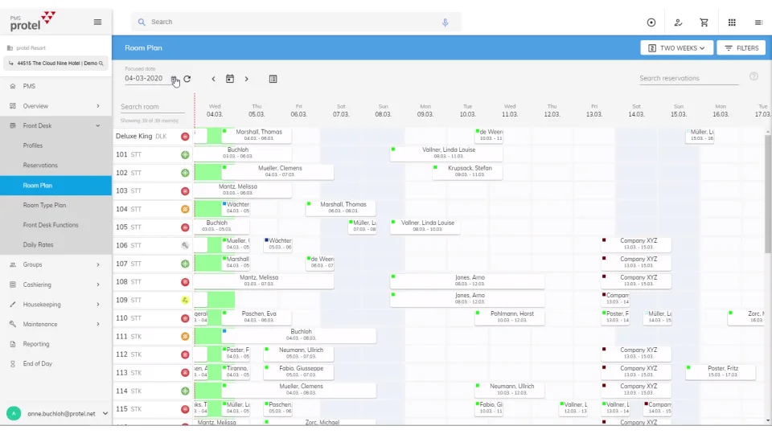Click the user check icon in header
Viewport: 772px width, 434px height.
[x=678, y=23]
